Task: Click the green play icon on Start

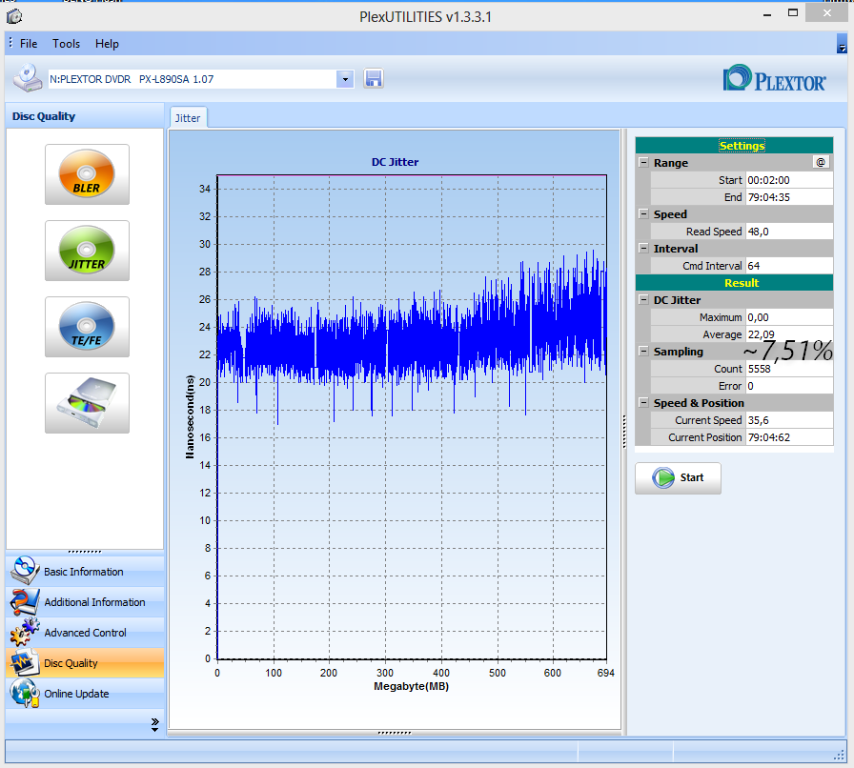Action: coord(663,477)
